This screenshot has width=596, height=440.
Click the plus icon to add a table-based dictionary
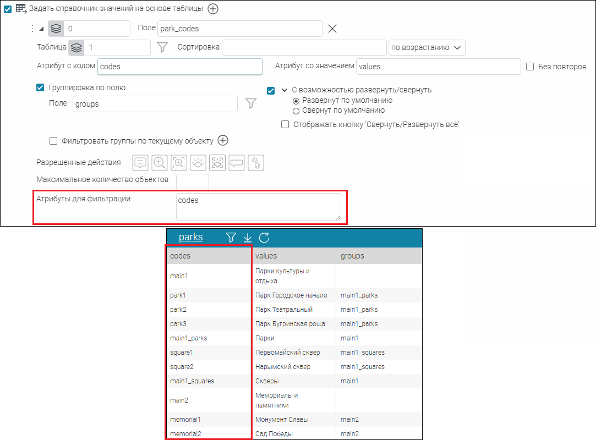click(x=212, y=9)
